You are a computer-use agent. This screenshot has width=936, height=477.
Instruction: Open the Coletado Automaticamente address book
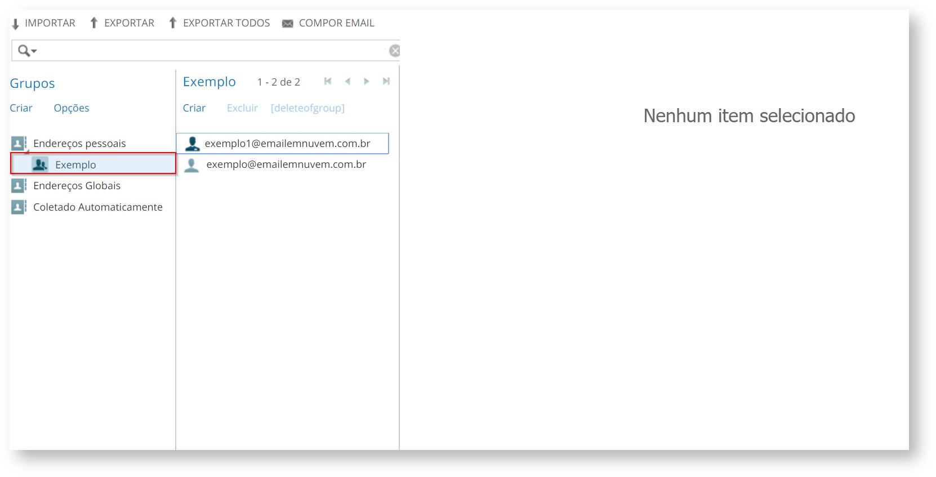(97, 207)
